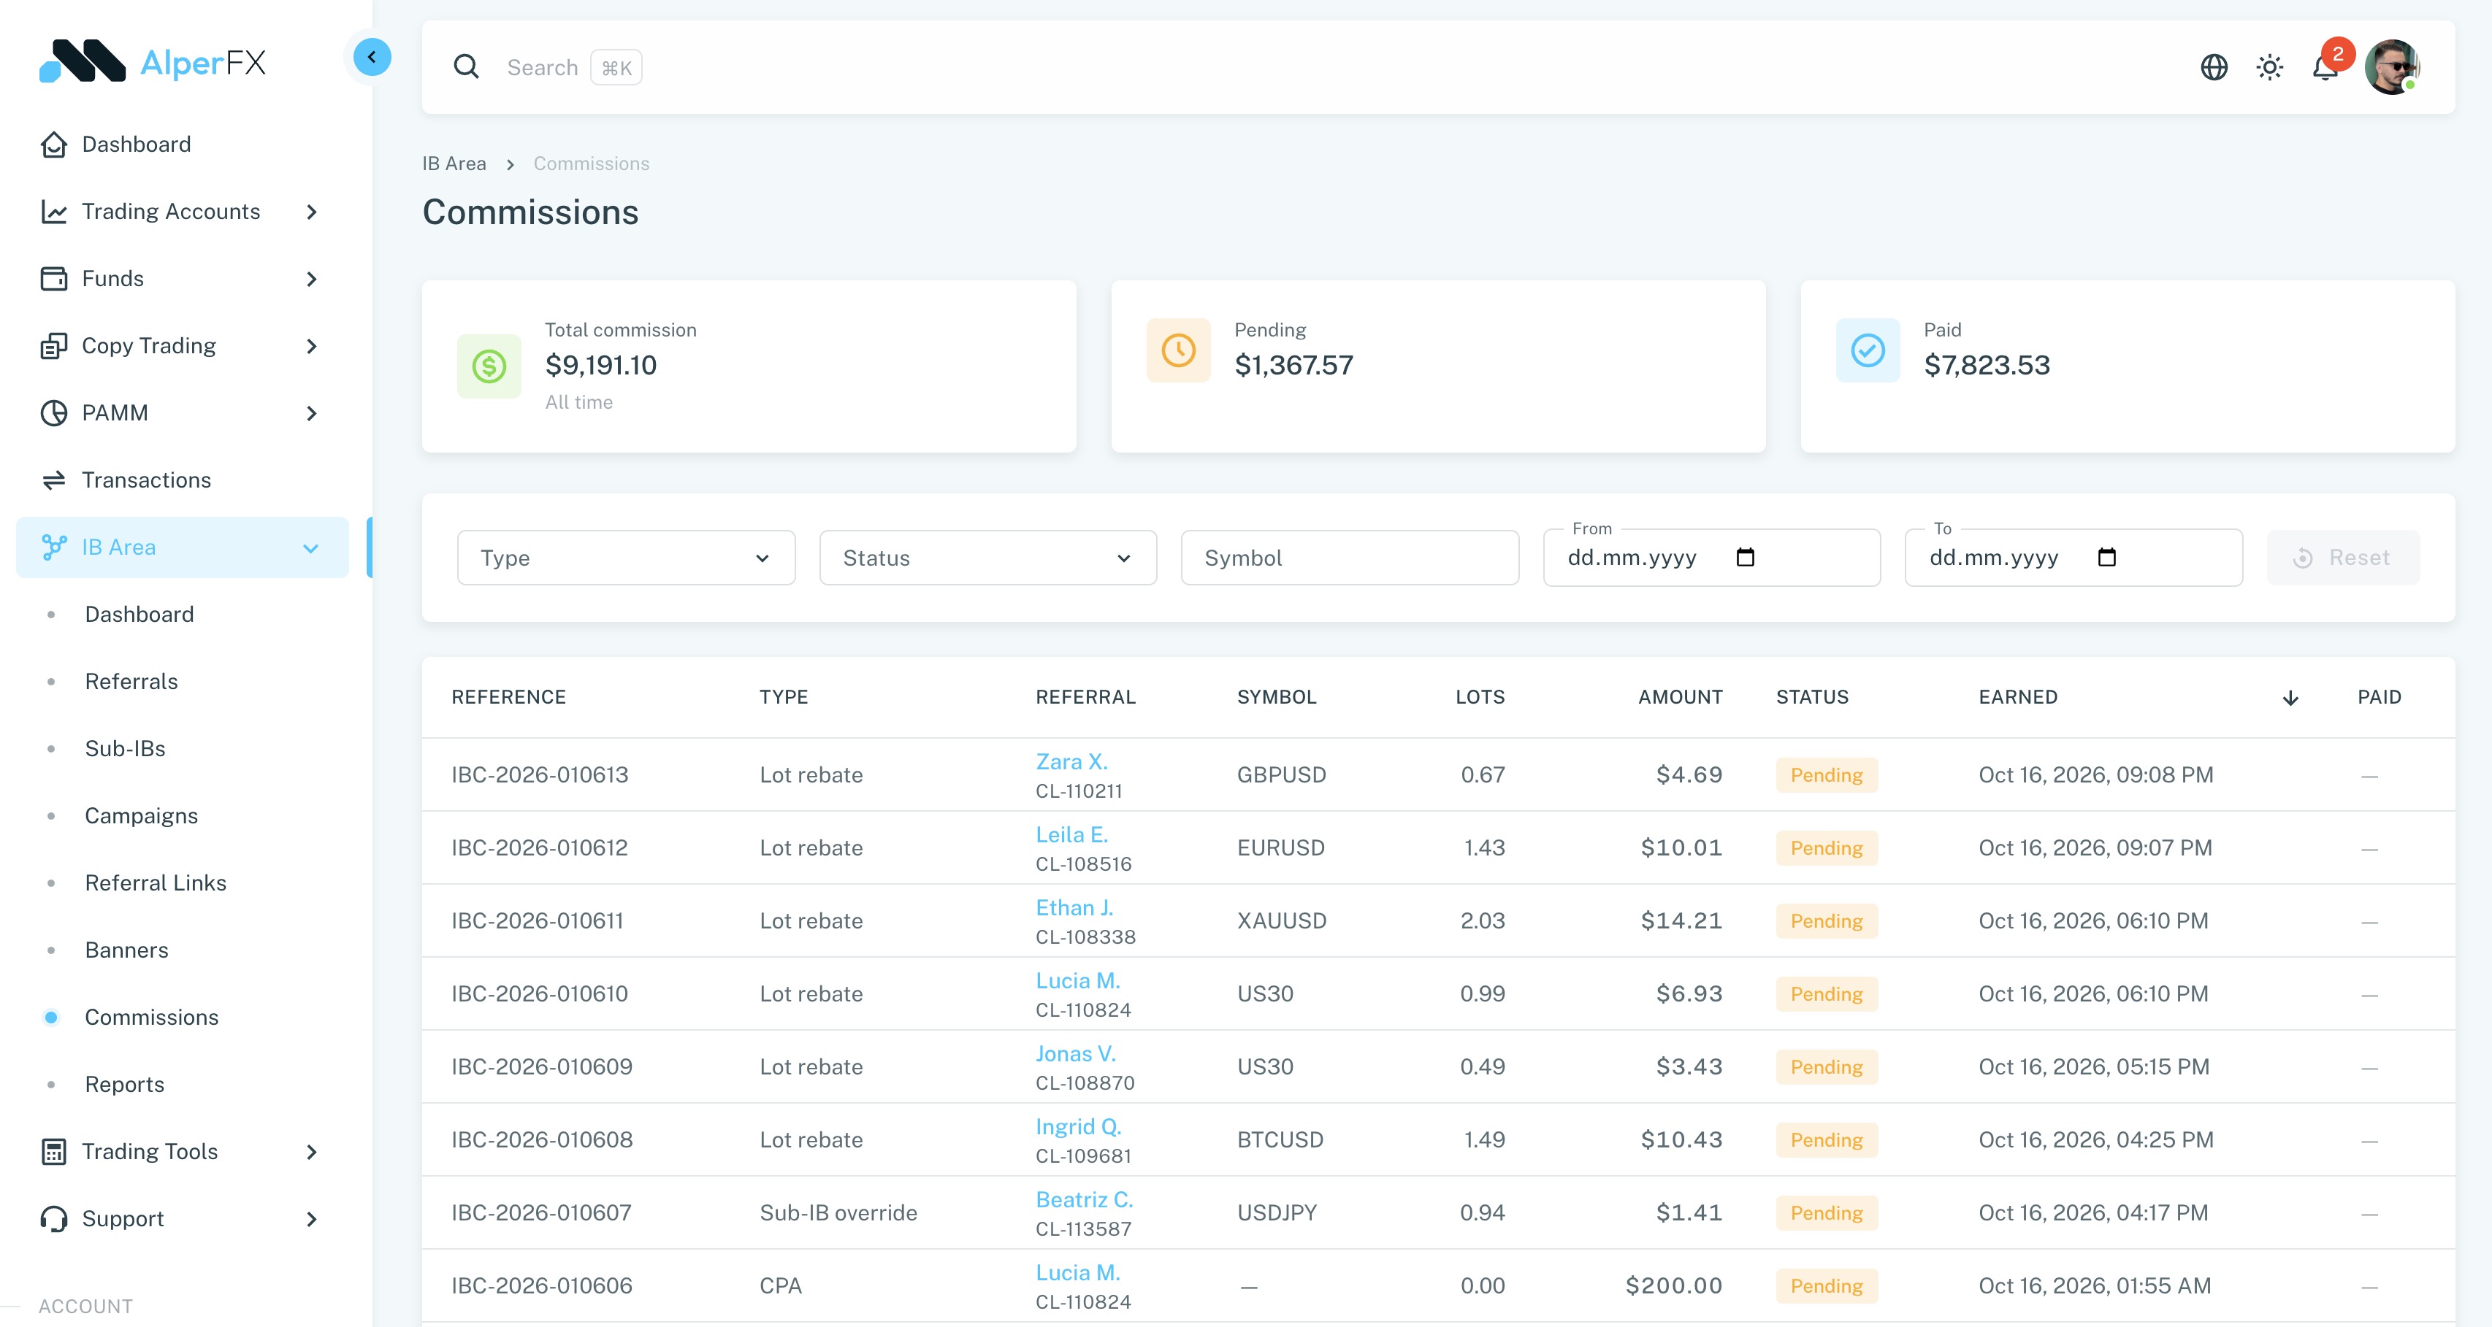This screenshot has height=1327, width=2492.
Task: Expand the Support menu
Action: 181,1219
